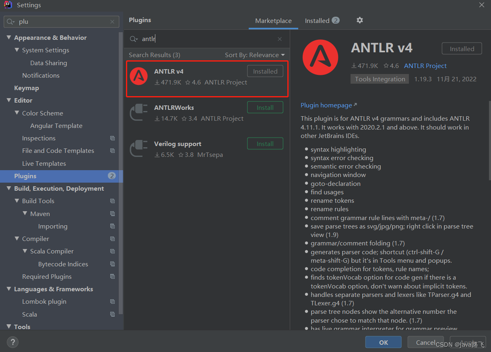This screenshot has width=491, height=352.
Task: Click the project-level icon beside File and Code Templates
Action: click(112, 151)
